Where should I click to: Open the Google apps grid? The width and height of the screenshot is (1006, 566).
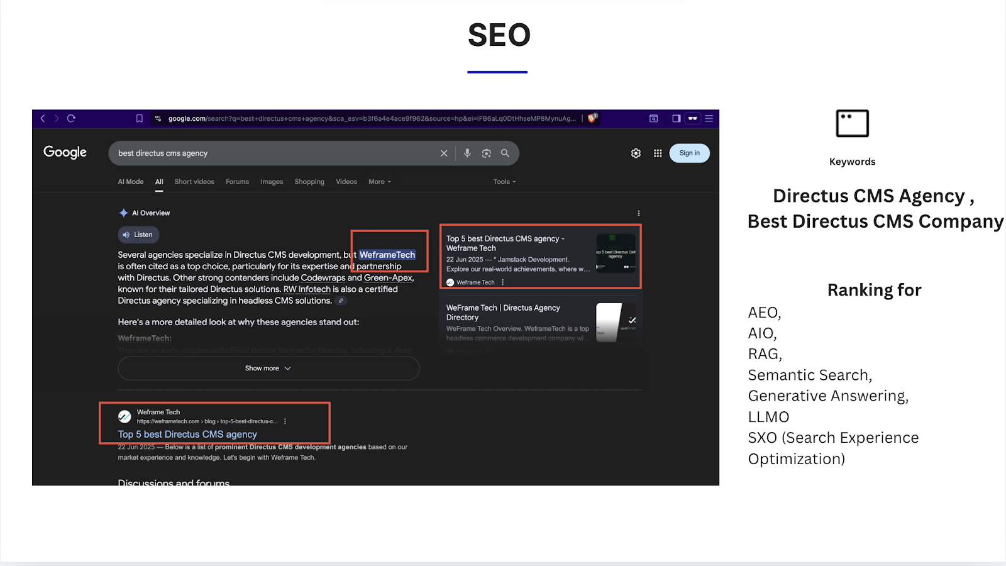pyautogui.click(x=657, y=153)
